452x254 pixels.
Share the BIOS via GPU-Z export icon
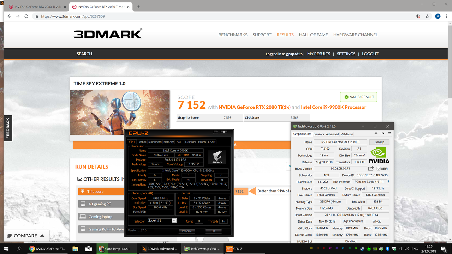pyautogui.click(x=371, y=169)
